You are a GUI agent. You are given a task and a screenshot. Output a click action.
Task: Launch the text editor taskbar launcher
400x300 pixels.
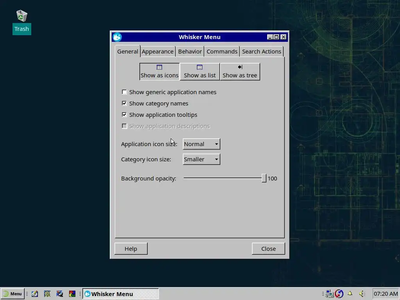click(x=35, y=294)
